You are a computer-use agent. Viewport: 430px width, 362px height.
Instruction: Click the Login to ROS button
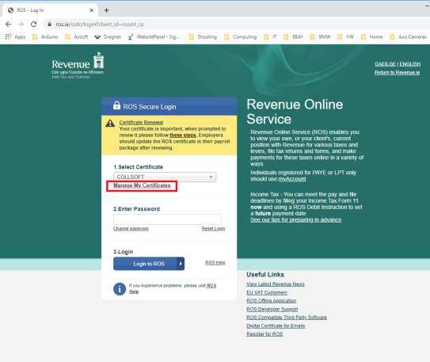(x=149, y=264)
